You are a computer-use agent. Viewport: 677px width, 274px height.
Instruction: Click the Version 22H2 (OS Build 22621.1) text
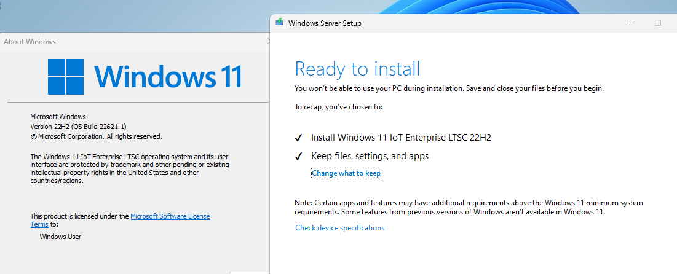[78, 127]
